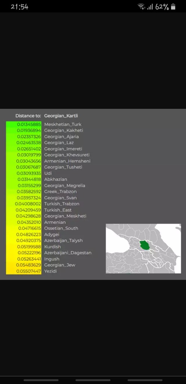Tap the cellular signal bars icon
186x384 pixels.
pyautogui.click(x=150, y=7)
